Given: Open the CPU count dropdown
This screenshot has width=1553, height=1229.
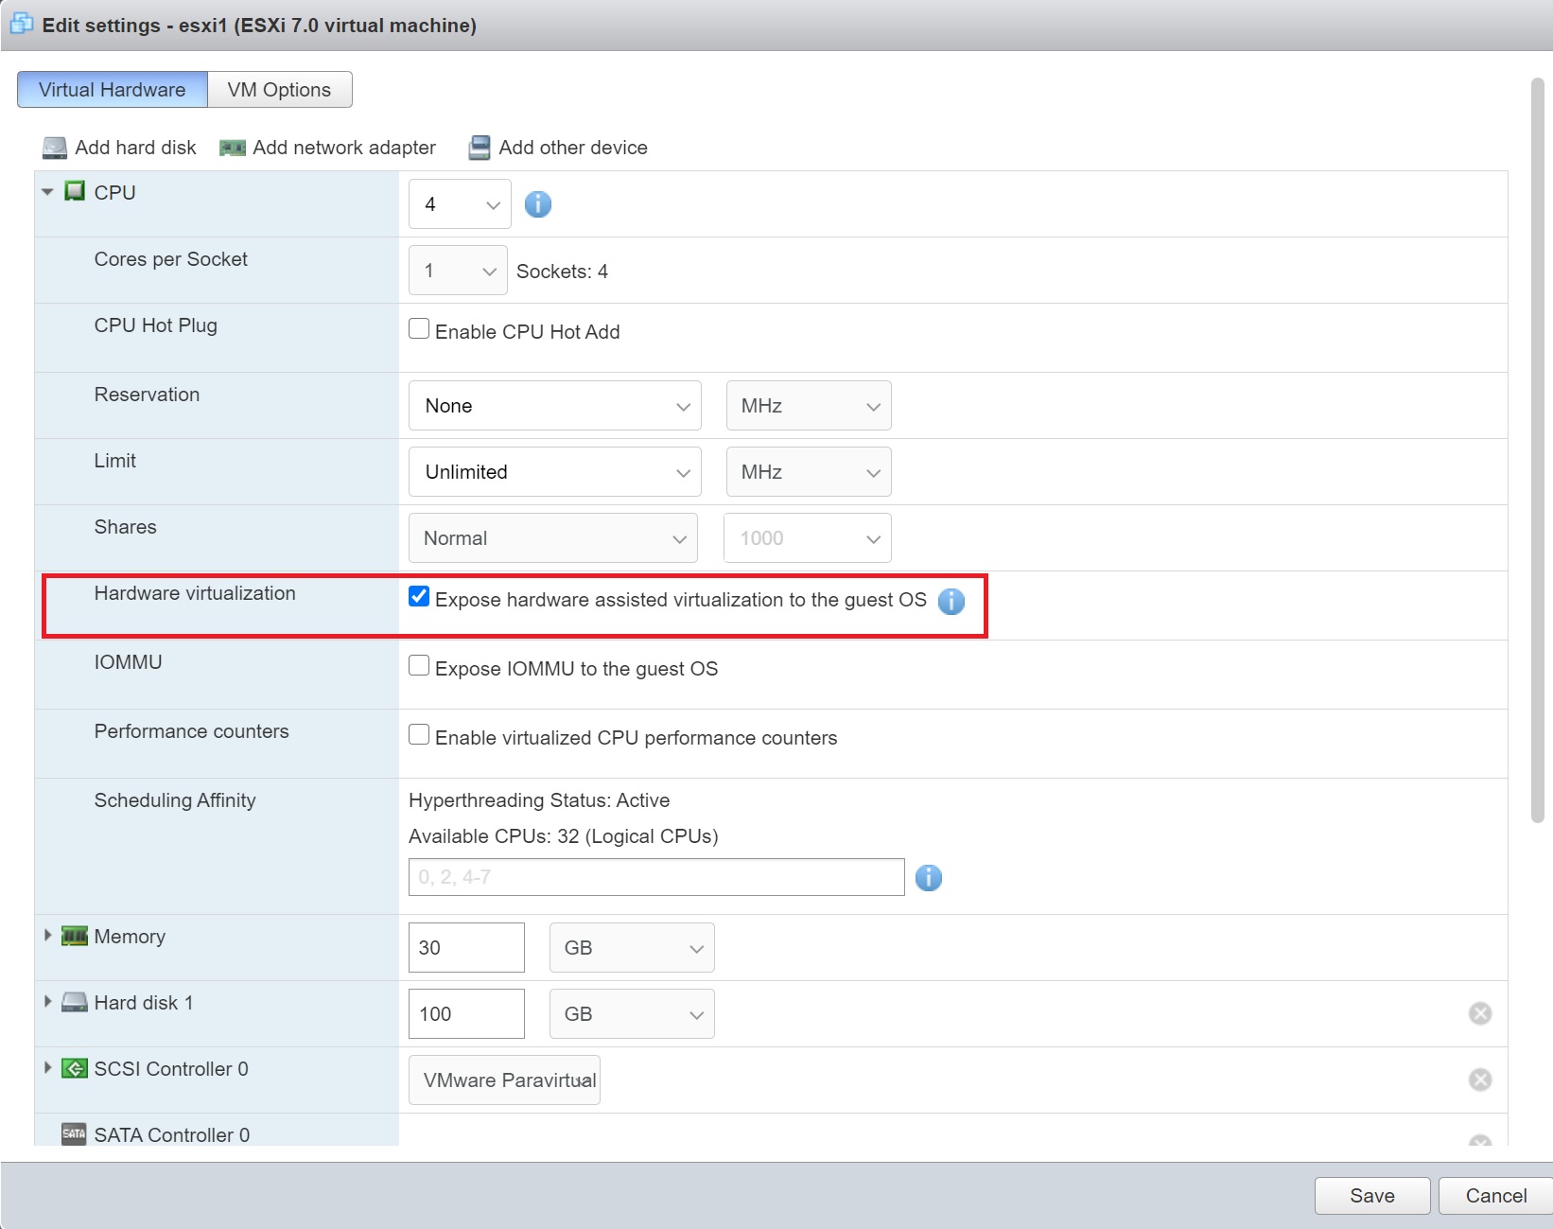Looking at the screenshot, I should tap(460, 204).
